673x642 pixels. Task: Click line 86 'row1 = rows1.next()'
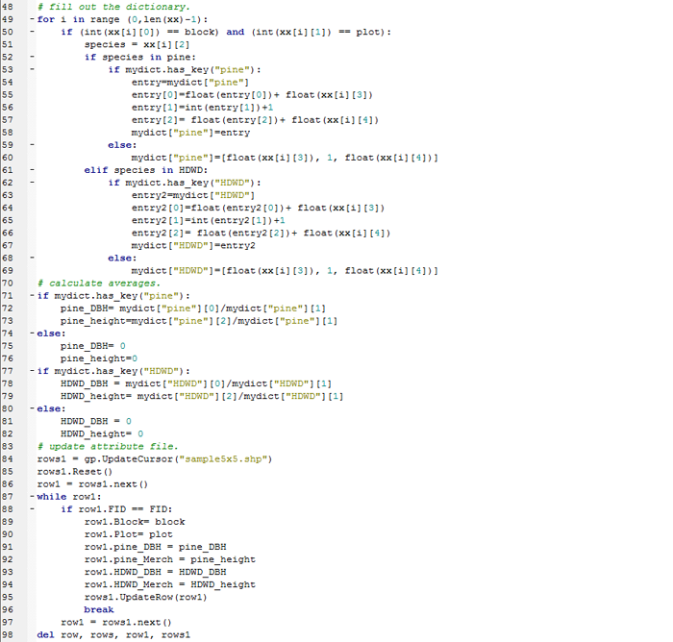pyautogui.click(x=92, y=484)
